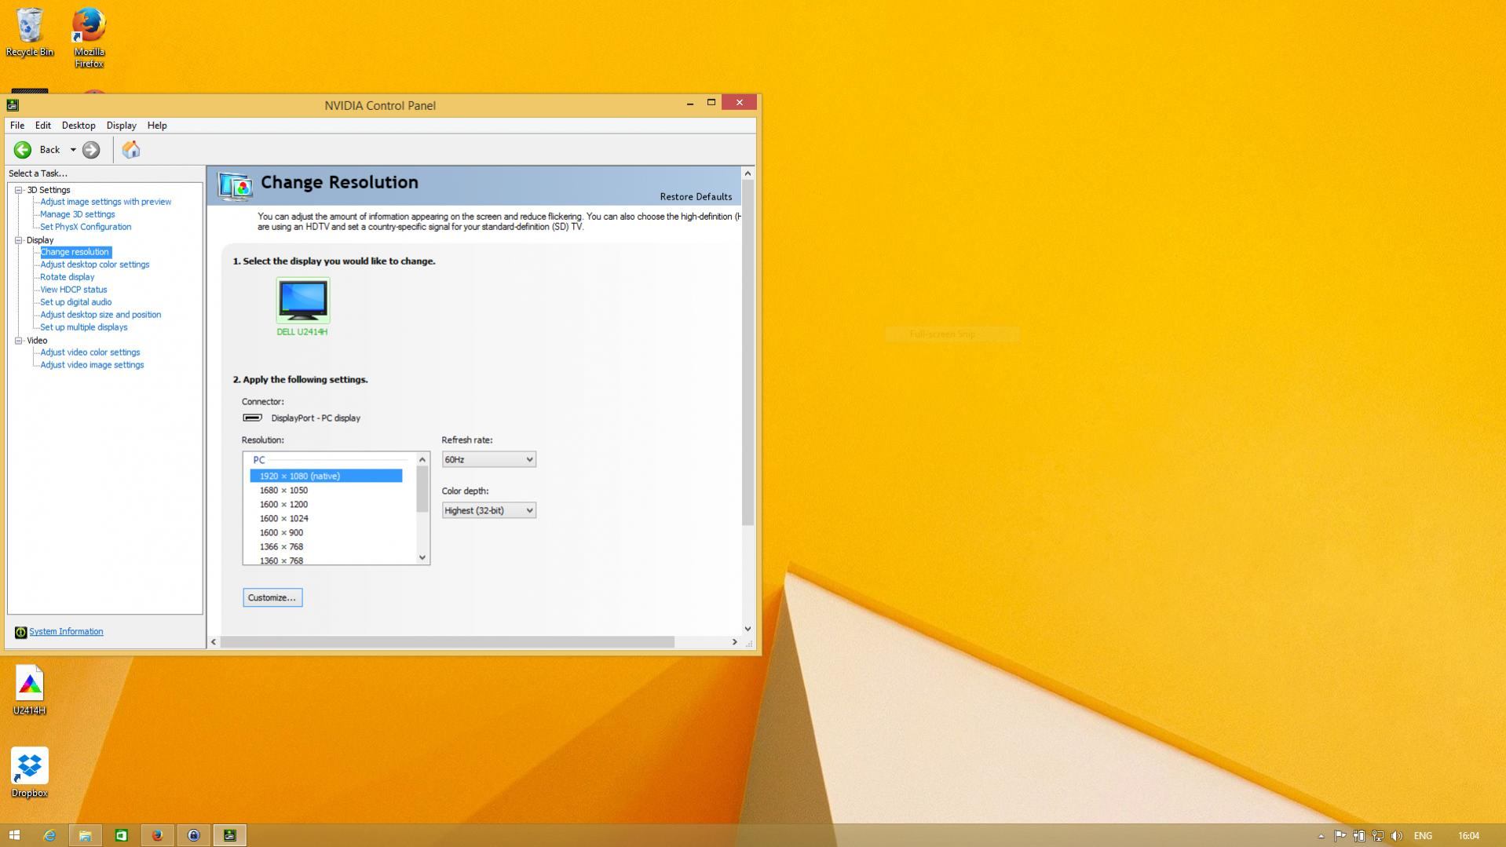
Task: Collapse the Video tree node
Action: (x=19, y=341)
